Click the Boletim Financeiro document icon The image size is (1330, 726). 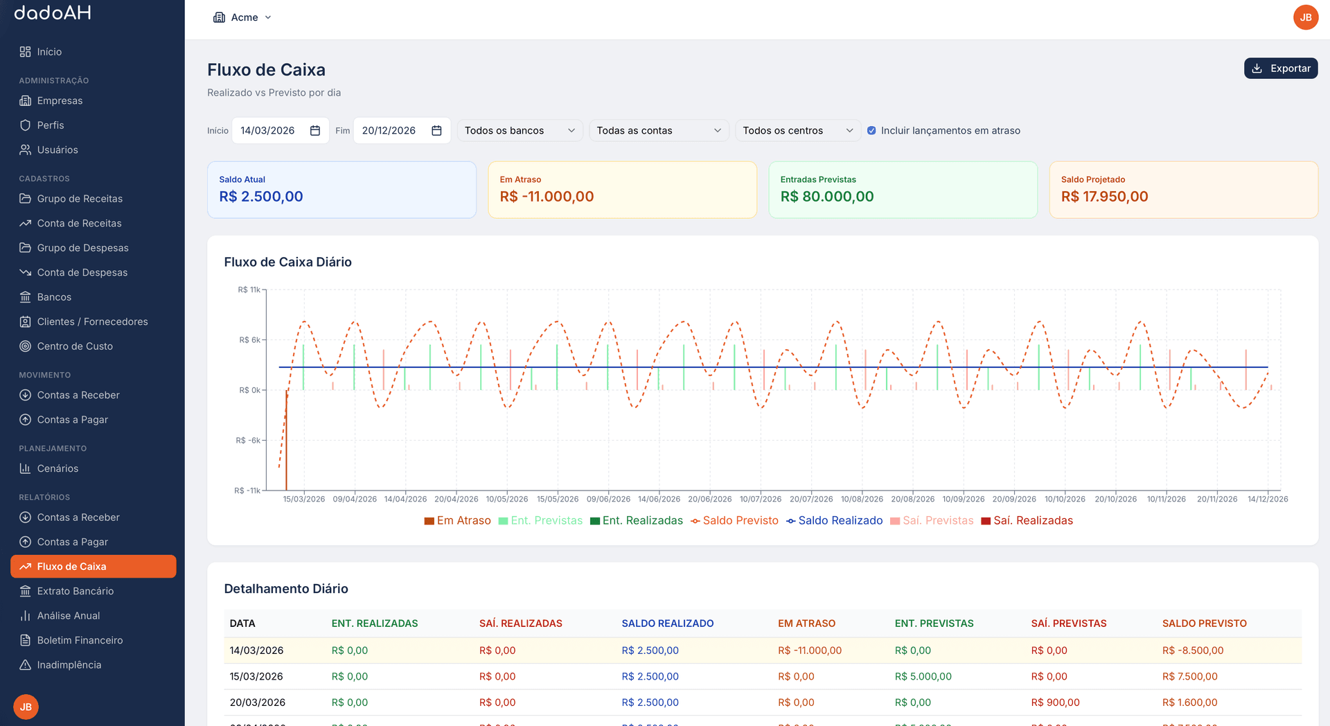coord(26,640)
